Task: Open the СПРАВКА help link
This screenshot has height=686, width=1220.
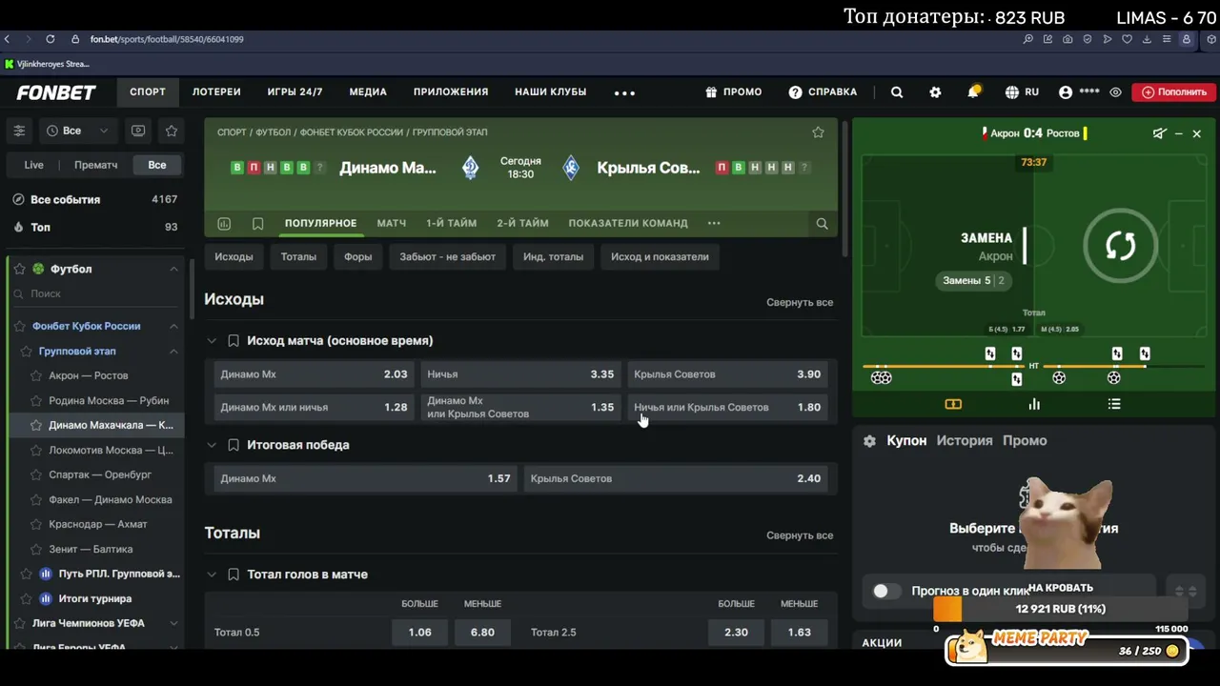Action: click(823, 92)
